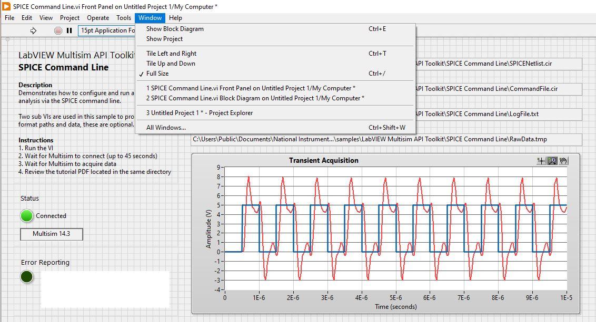
Task: Click the 5E-6 x-axis tick label
Action: 395,298
